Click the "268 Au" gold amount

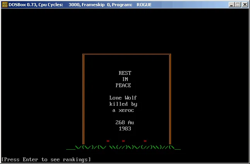[x=125, y=122]
